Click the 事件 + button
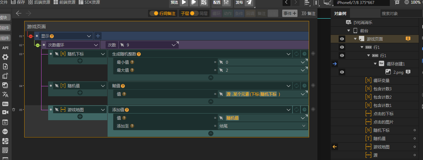The width and height of the screenshot is (423, 160). coord(290,13)
